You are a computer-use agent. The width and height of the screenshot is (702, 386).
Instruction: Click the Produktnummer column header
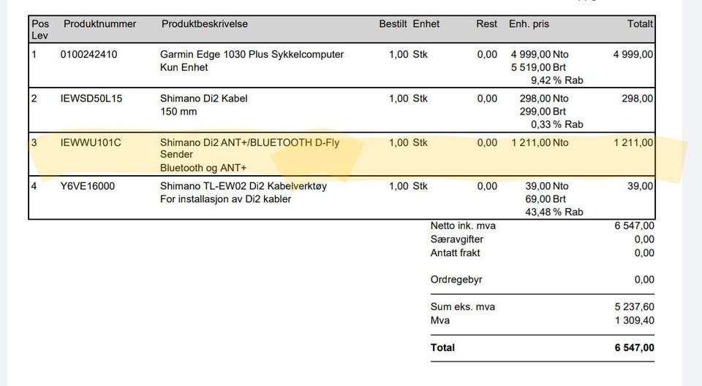99,24
